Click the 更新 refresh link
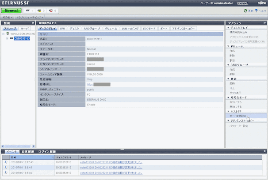Image resolution: width=268 pixels, height=180 pixels. [251, 11]
